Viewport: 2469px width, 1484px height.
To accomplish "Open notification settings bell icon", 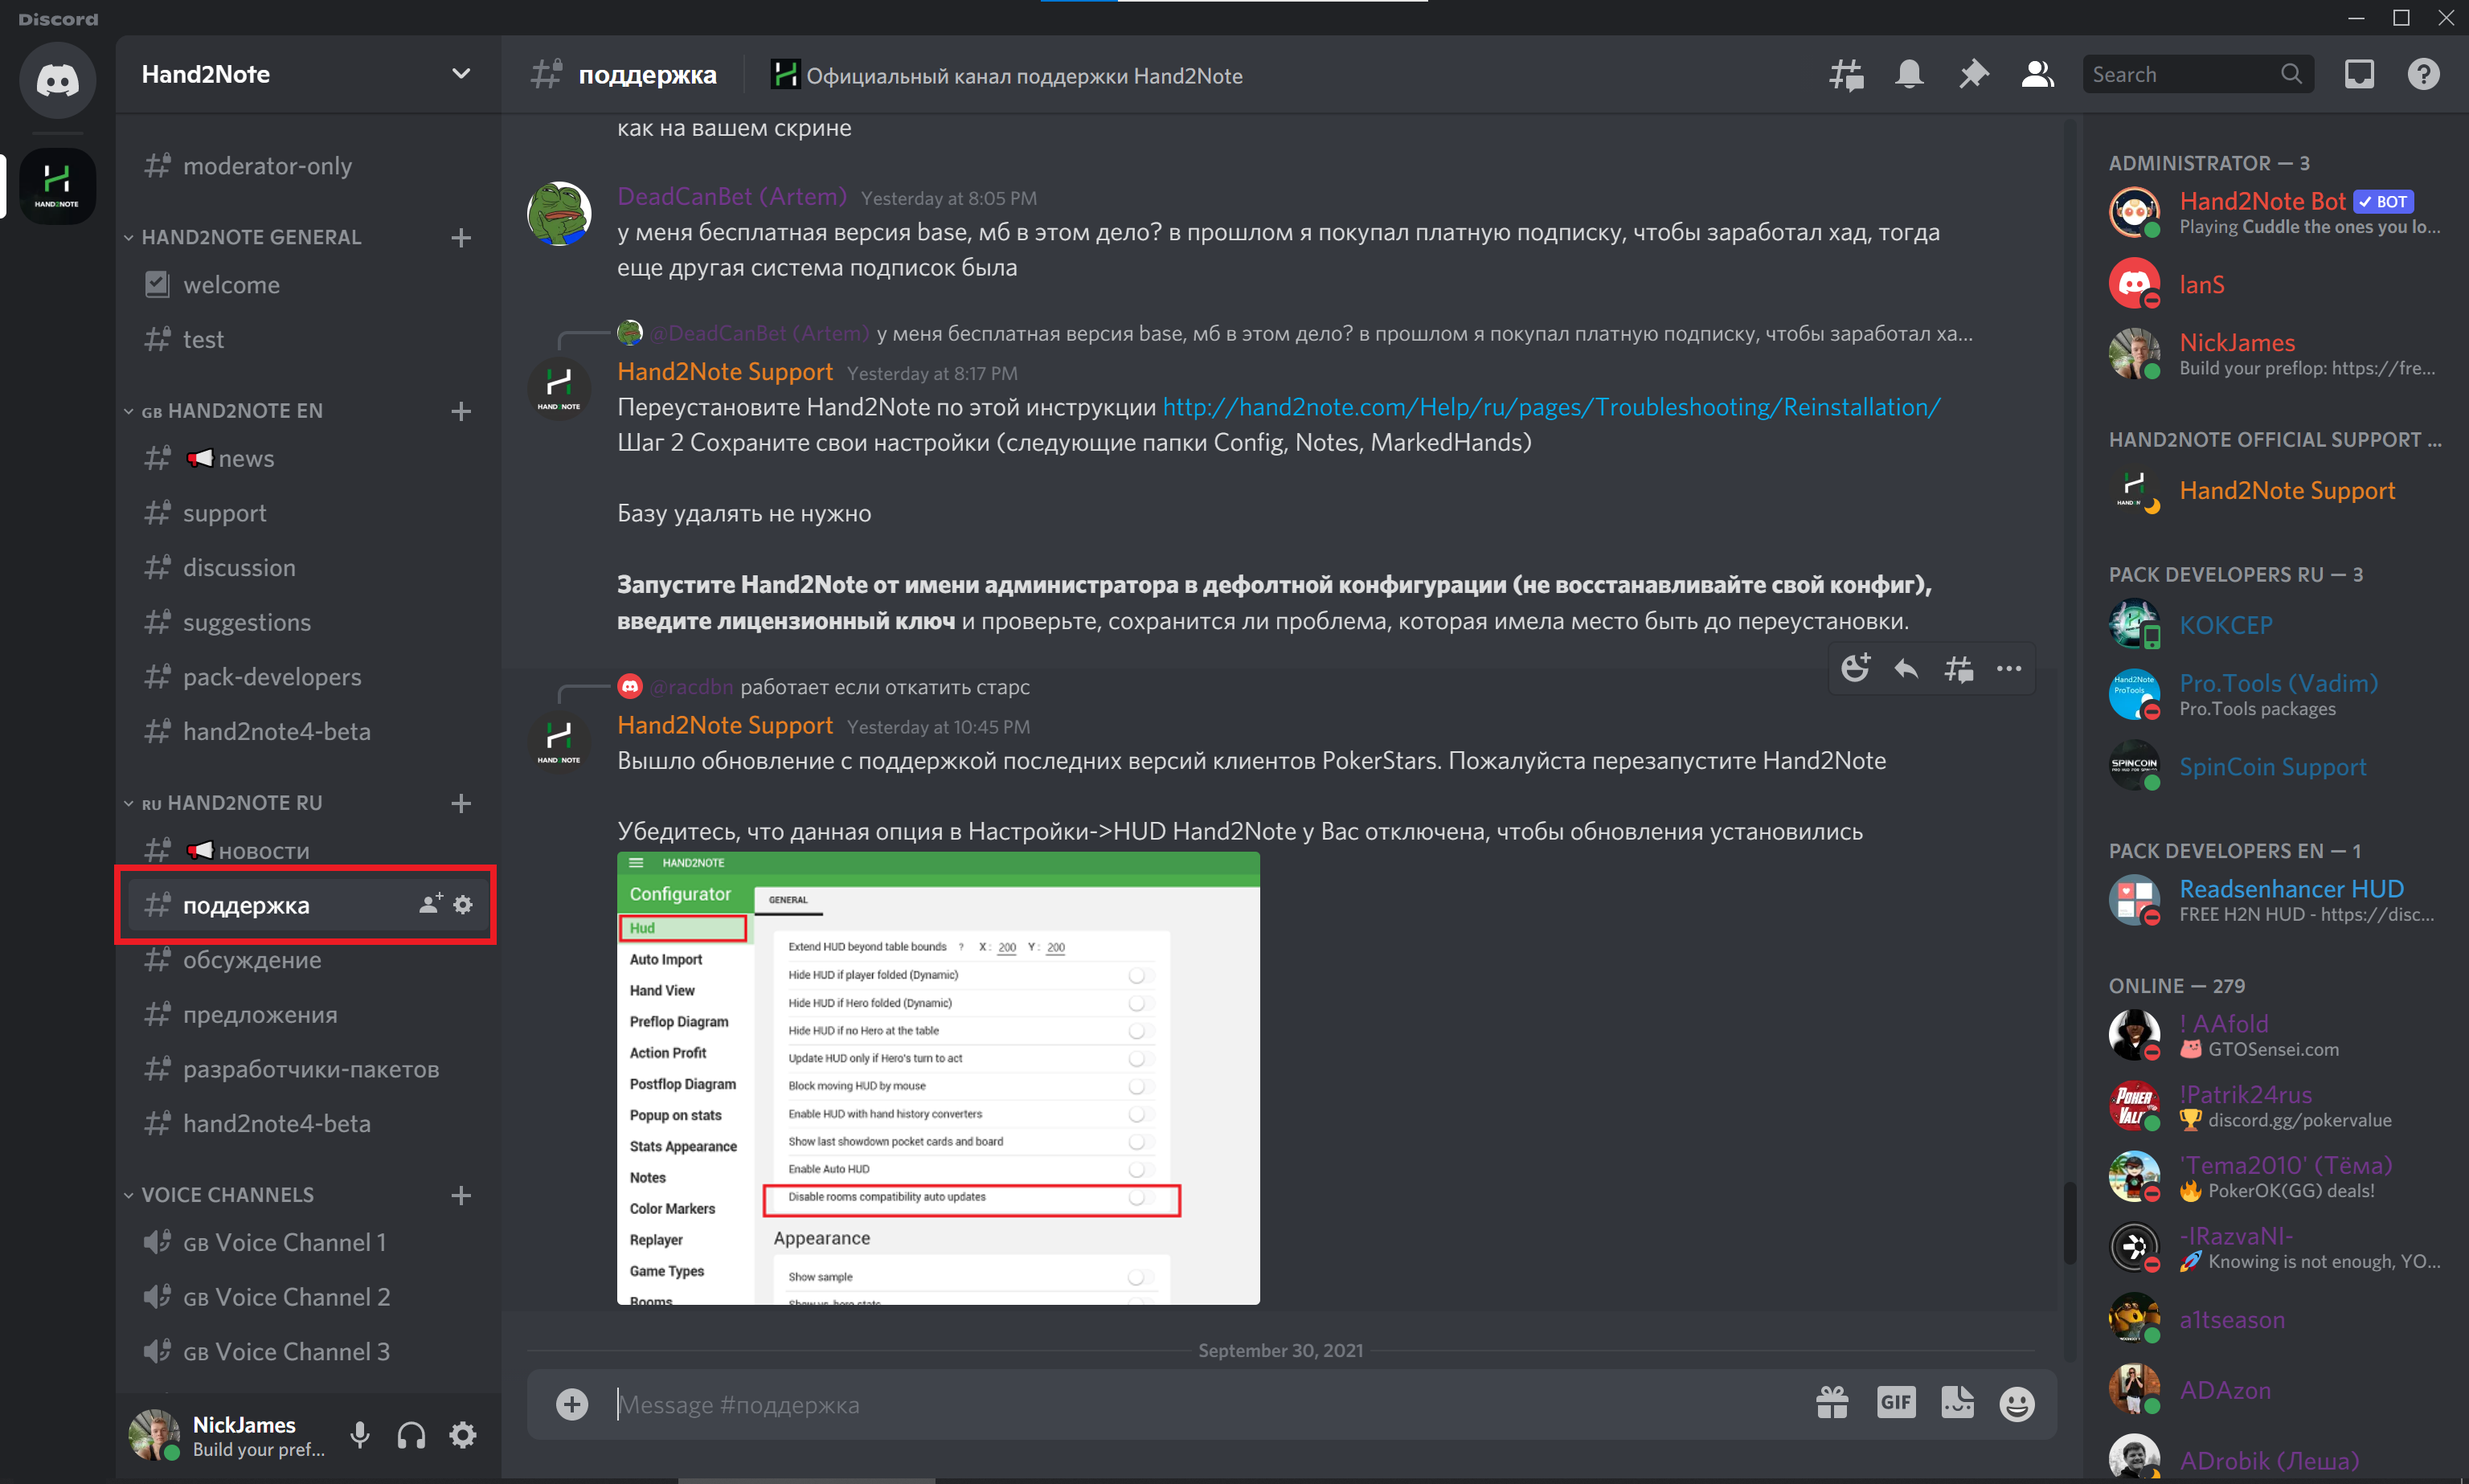I will click(x=1909, y=75).
